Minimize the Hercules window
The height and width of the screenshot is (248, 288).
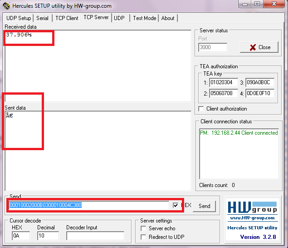[245, 4]
